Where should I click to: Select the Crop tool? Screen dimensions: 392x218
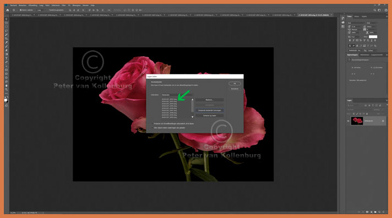pyautogui.click(x=7, y=39)
